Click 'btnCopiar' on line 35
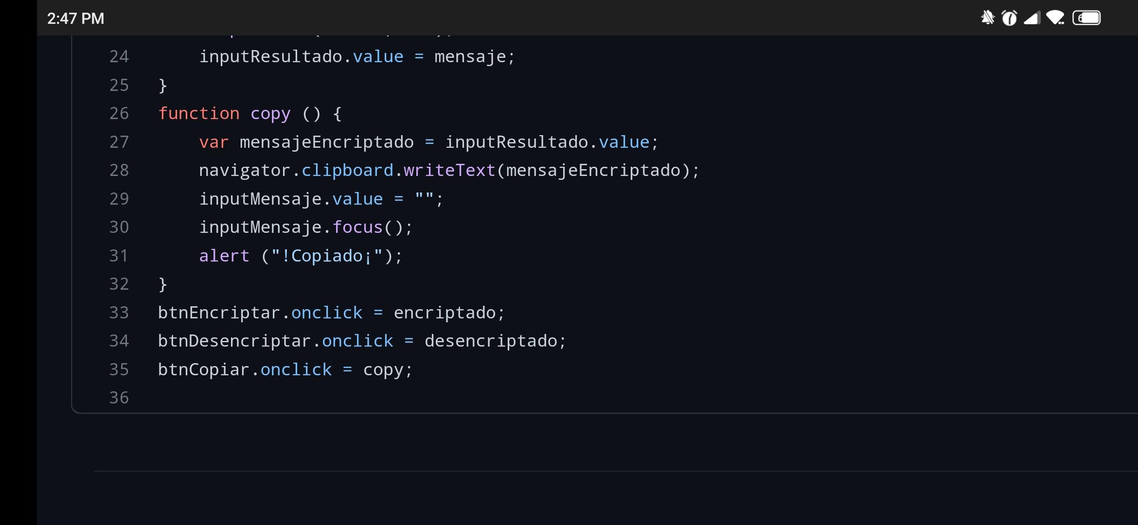The height and width of the screenshot is (525, 1138). pyautogui.click(x=204, y=370)
